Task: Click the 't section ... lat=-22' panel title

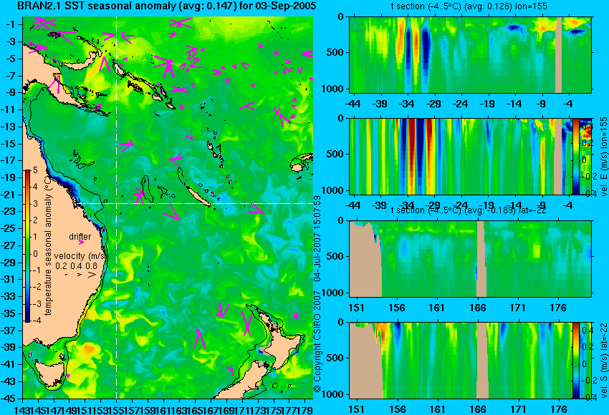Action: 469,210
